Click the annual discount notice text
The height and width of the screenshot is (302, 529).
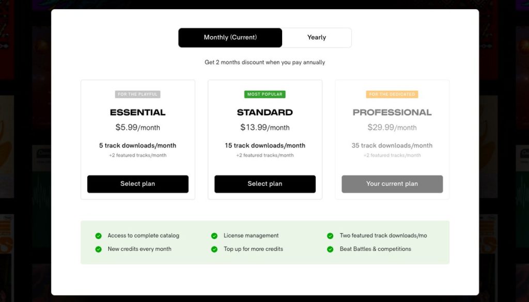(x=264, y=62)
